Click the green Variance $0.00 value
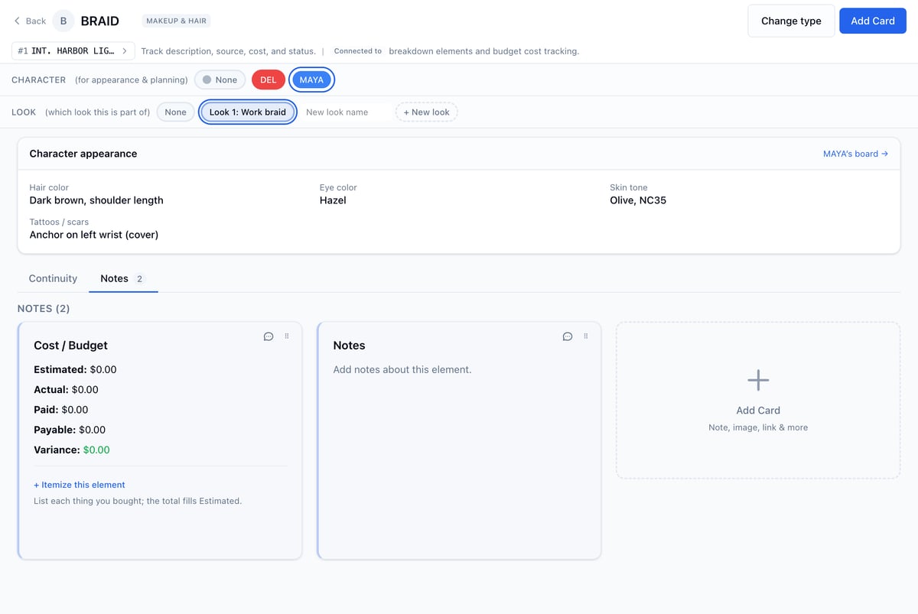918x614 pixels. (x=96, y=450)
